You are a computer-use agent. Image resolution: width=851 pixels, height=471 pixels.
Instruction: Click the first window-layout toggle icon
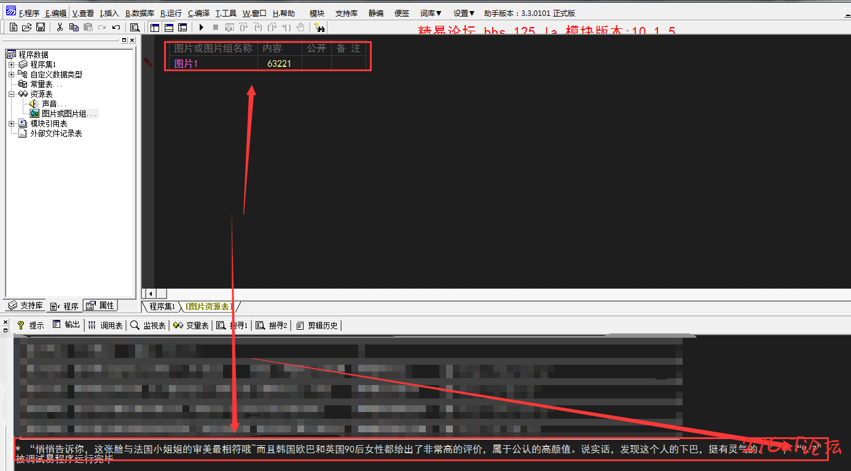(155, 27)
